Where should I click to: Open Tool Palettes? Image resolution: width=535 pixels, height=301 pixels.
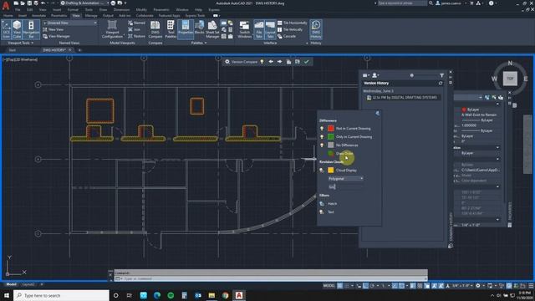coord(171,29)
